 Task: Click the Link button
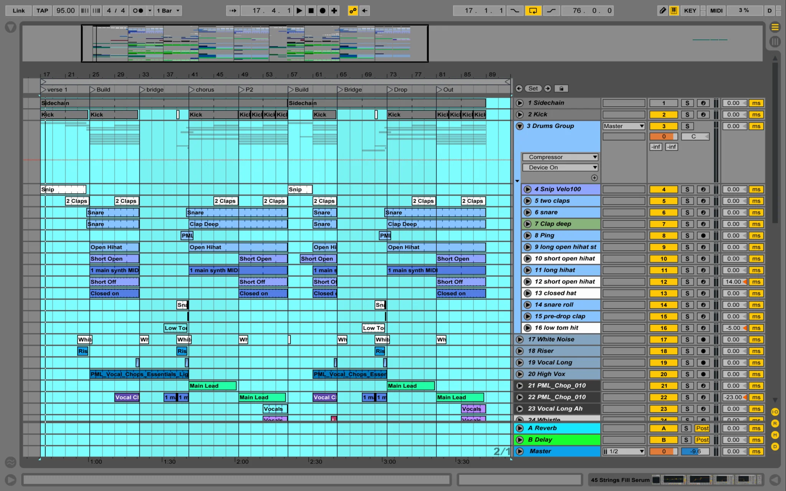[18, 11]
